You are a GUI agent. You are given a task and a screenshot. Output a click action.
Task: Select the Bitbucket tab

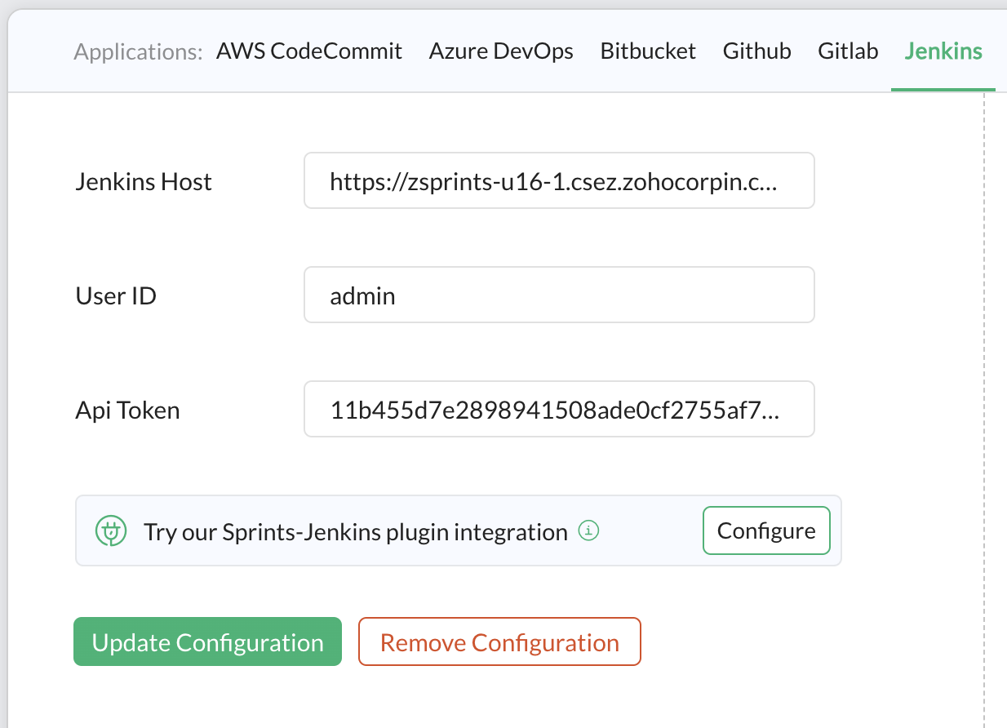pyautogui.click(x=648, y=51)
